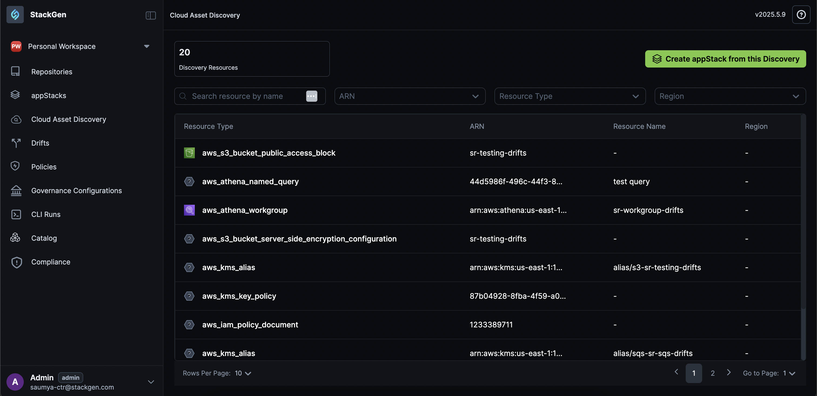Open the help question mark icon
Viewport: 817px width, 396px height.
[x=801, y=15]
